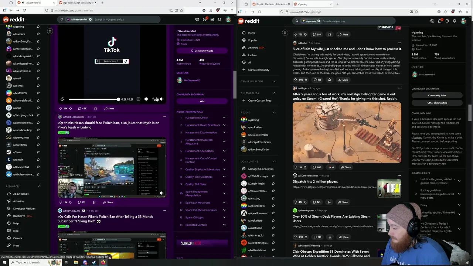Give award on Steam Deck post

tap(330, 237)
